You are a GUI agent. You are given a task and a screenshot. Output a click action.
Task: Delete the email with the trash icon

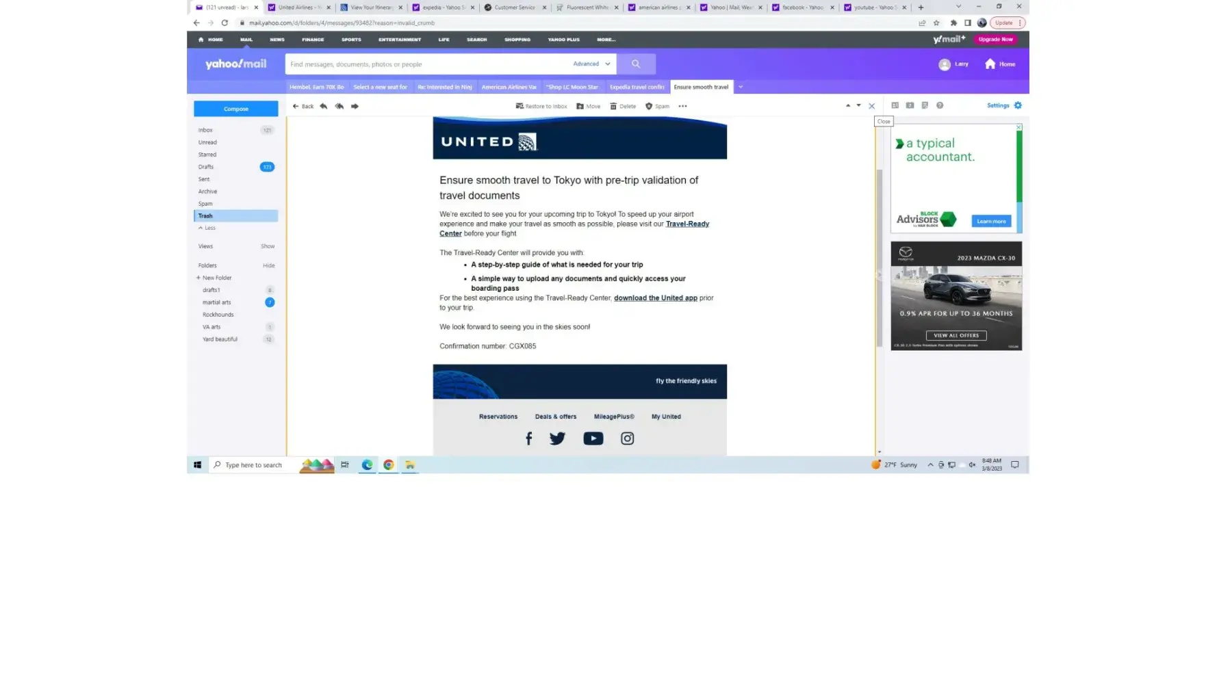622,106
